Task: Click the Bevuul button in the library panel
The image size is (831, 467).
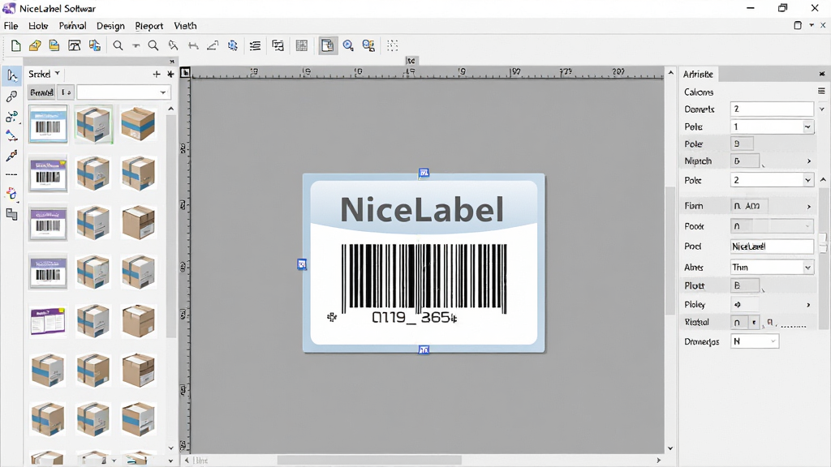Action: click(41, 92)
